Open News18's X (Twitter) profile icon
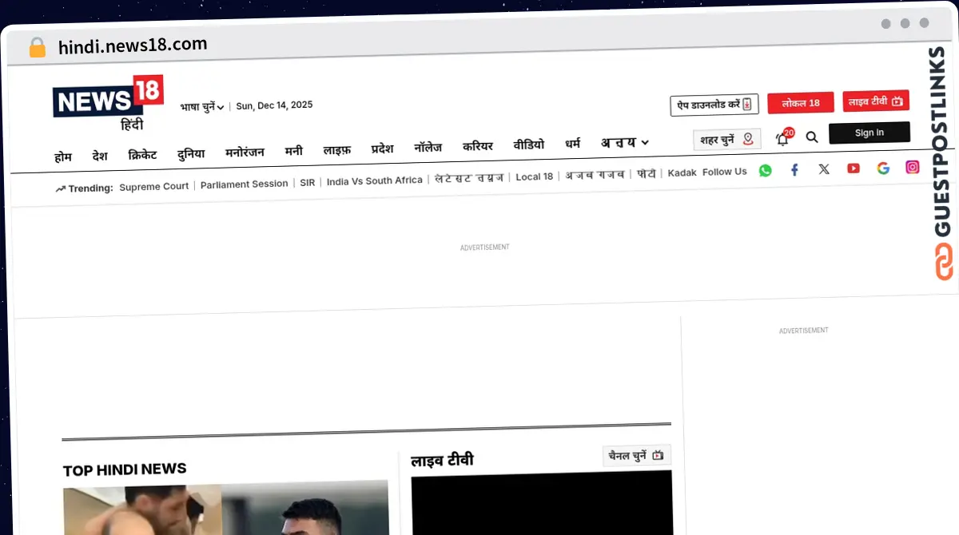Screen dimensions: 959x535 click(824, 169)
